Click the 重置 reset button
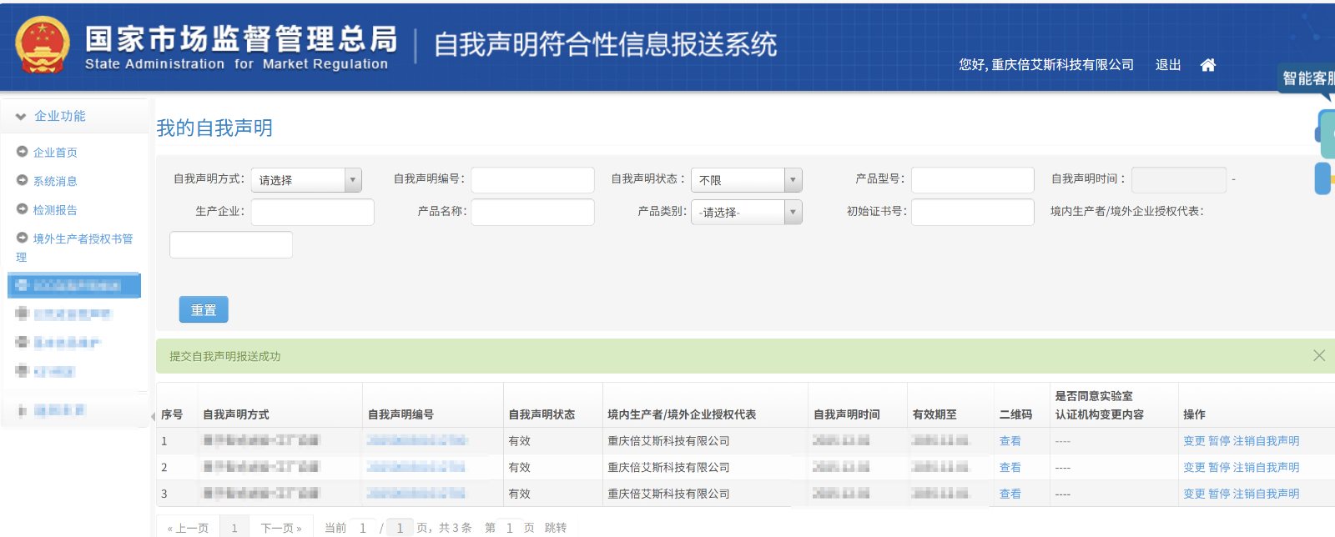This screenshot has width=1335, height=537. (204, 309)
